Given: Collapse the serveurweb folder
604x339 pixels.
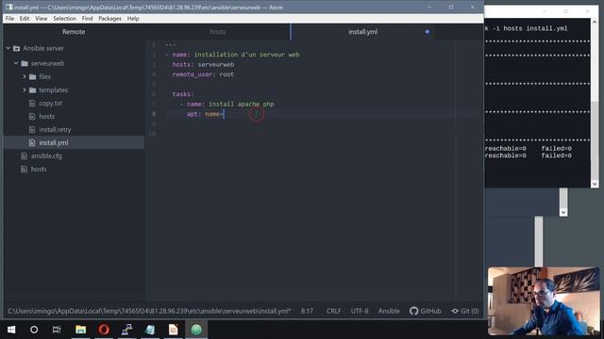Looking at the screenshot, I should 16,63.
